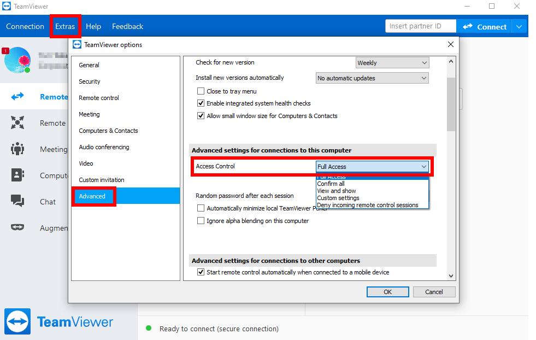Select Audio conferencing options category
Image resolution: width=536 pixels, height=340 pixels.
[126, 147]
